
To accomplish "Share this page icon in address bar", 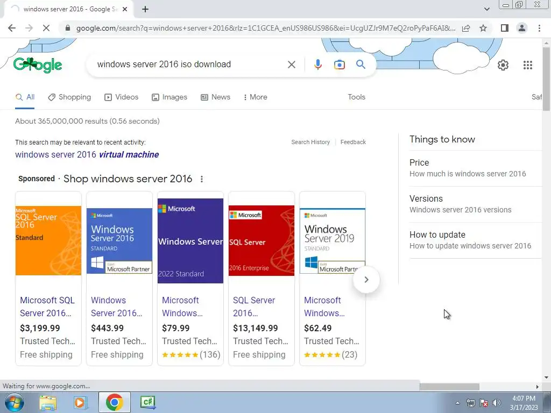I will point(466,28).
